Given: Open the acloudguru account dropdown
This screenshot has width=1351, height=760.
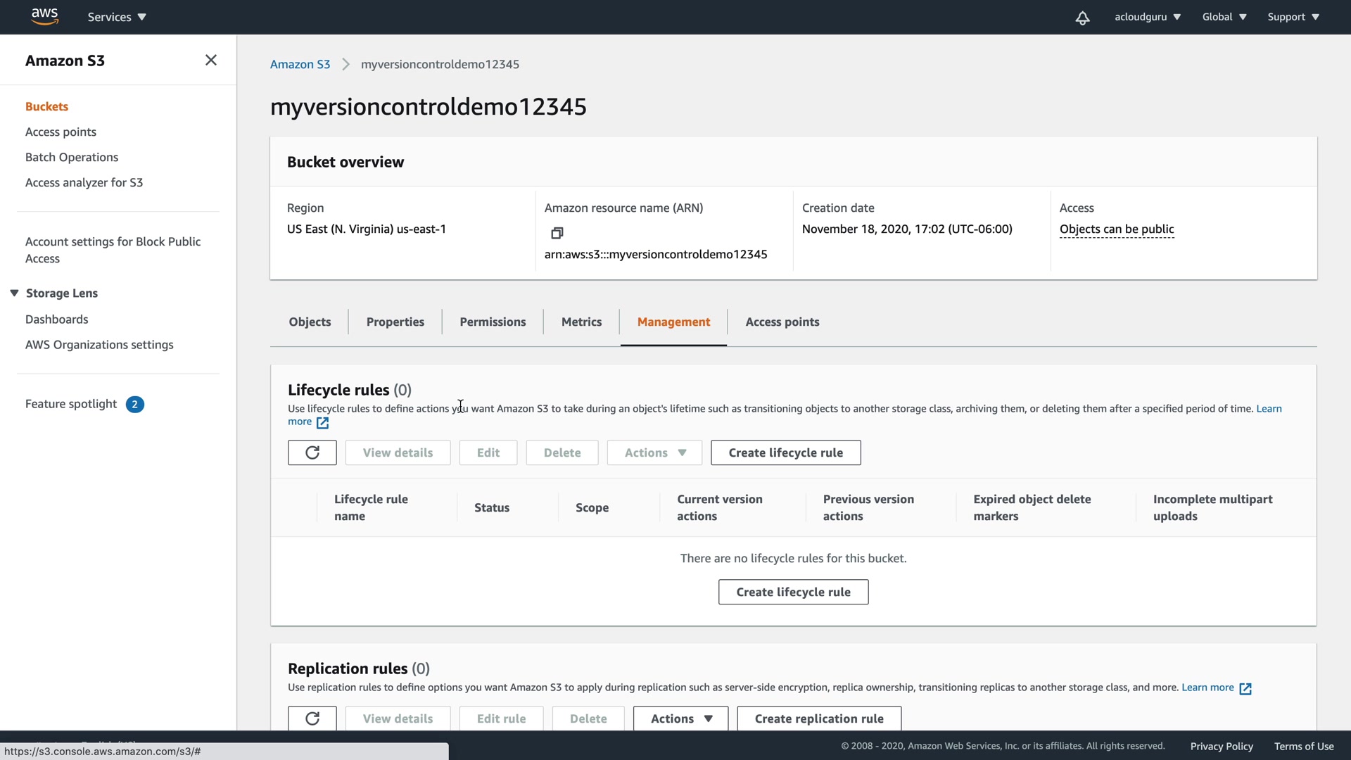Looking at the screenshot, I should pyautogui.click(x=1147, y=17).
